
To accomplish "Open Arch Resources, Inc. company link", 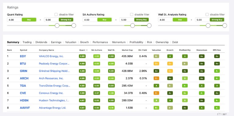I will (x=51, y=78).
